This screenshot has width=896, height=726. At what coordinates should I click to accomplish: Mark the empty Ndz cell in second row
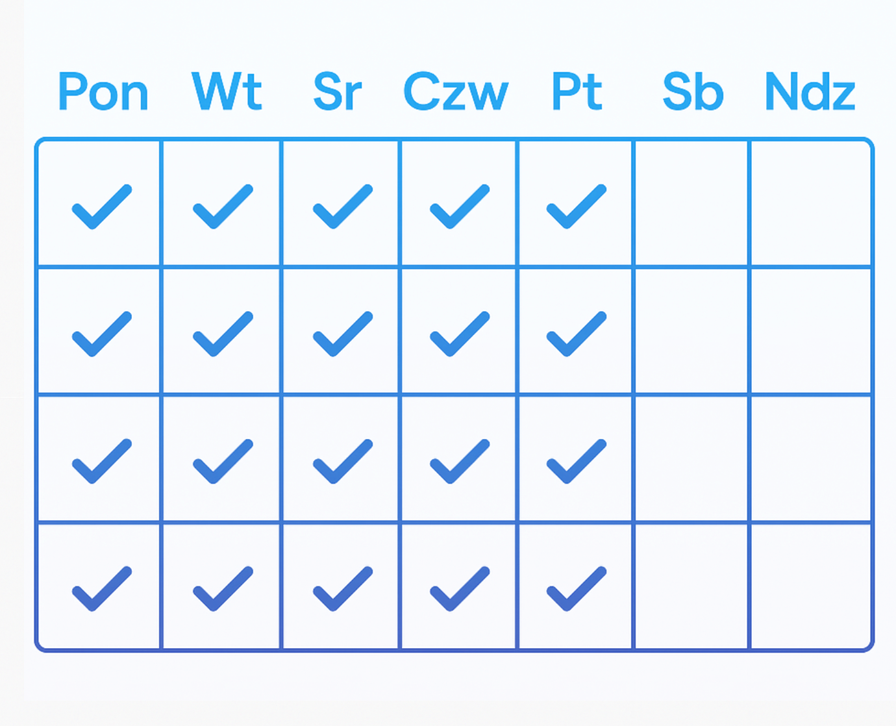coord(810,331)
